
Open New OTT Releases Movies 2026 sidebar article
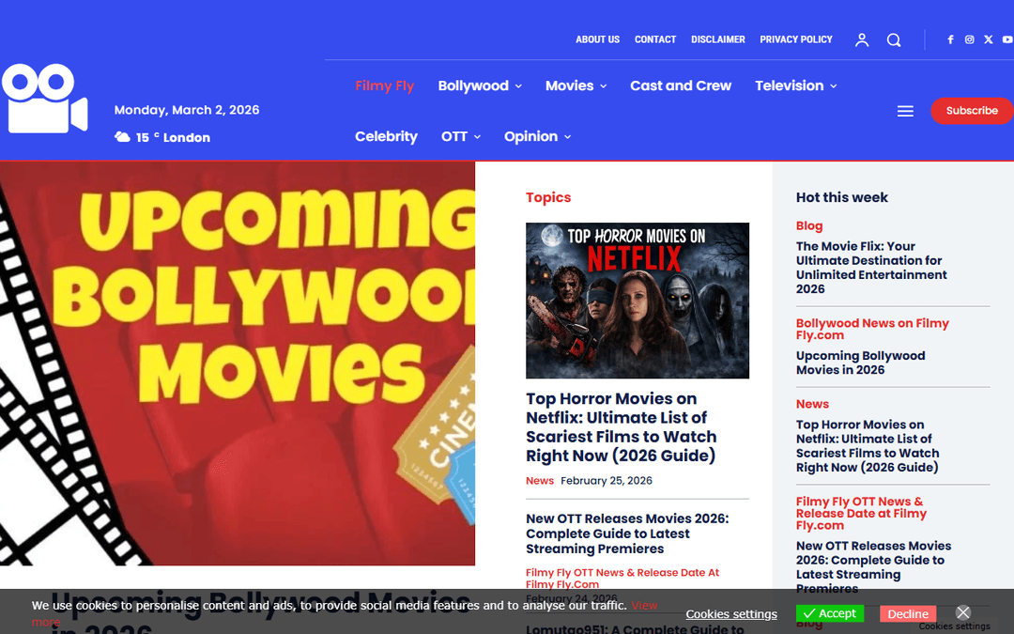point(874,566)
